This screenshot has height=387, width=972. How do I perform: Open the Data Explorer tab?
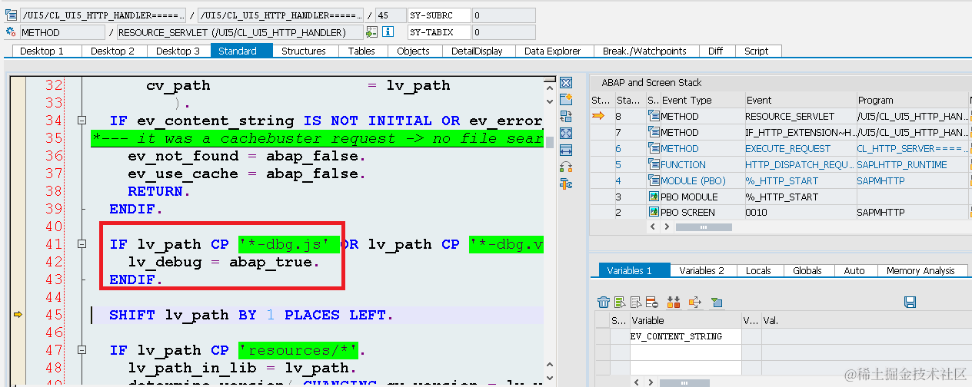[x=553, y=51]
